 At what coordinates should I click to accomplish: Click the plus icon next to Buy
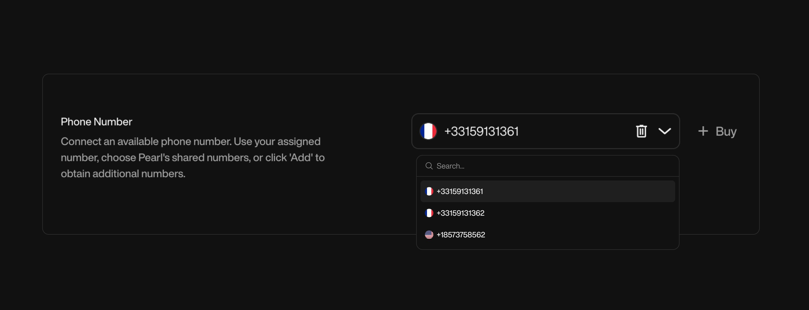point(703,131)
